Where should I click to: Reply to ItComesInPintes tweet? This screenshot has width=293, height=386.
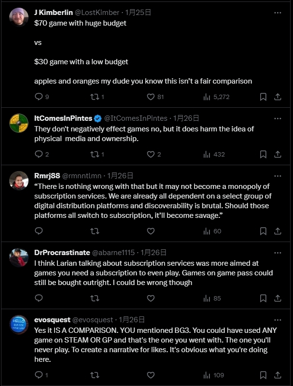pos(39,155)
